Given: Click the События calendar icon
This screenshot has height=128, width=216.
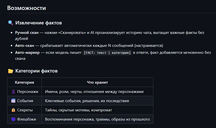Looking at the screenshot, I should [x=13, y=101].
